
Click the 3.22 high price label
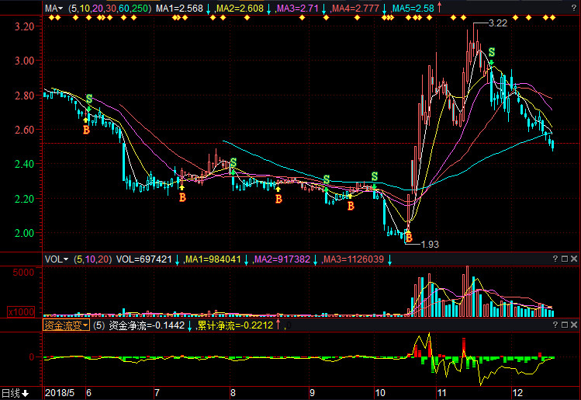[498, 23]
